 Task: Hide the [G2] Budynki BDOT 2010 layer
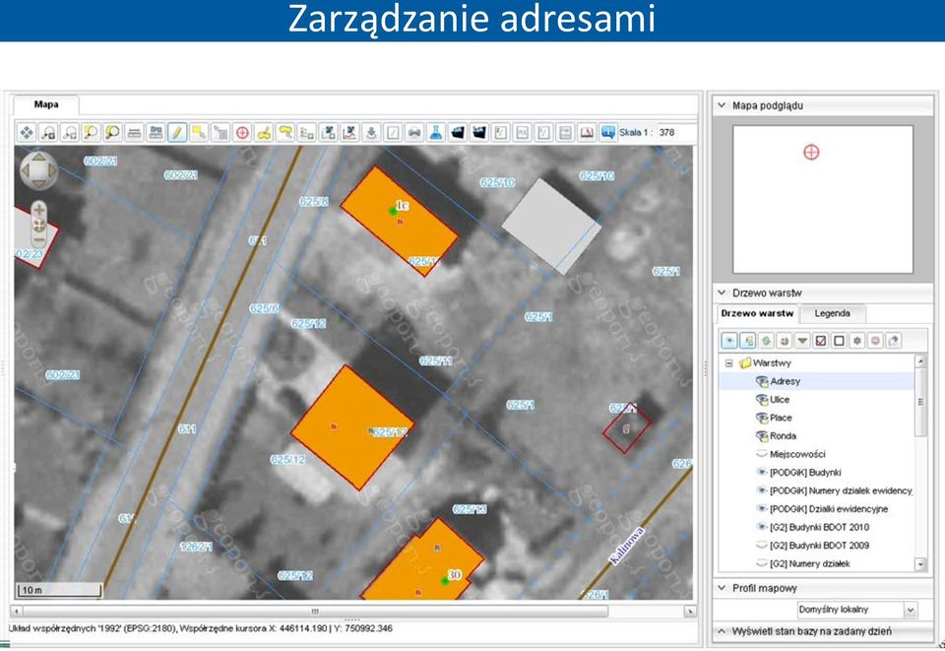762,527
